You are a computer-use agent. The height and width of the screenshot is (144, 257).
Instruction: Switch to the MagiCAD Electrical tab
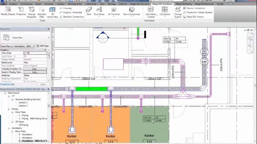pyautogui.click(x=204, y=4)
